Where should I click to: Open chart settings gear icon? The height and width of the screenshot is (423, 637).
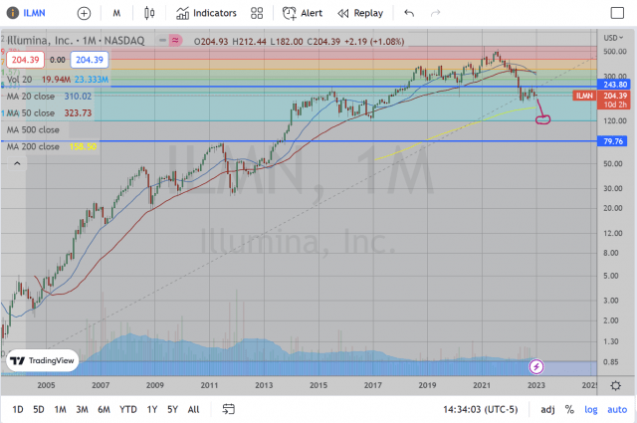click(617, 385)
